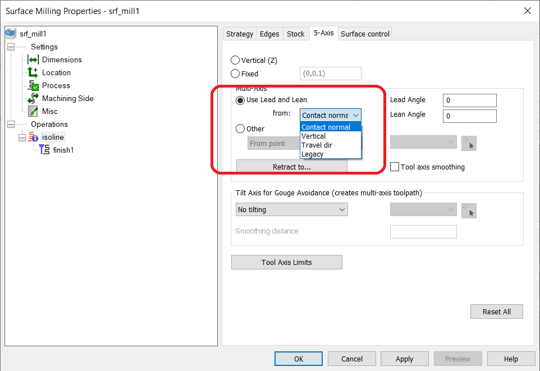Click the Retract to... button

[291, 166]
